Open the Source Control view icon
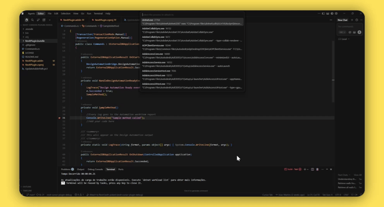Image resolution: width=384 pixels, height=207 pixels. click(38, 20)
